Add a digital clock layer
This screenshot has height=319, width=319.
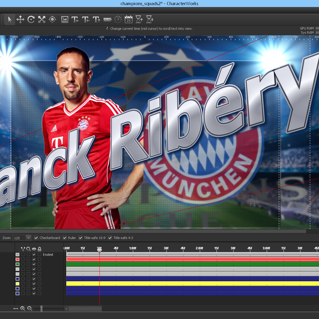(107, 20)
